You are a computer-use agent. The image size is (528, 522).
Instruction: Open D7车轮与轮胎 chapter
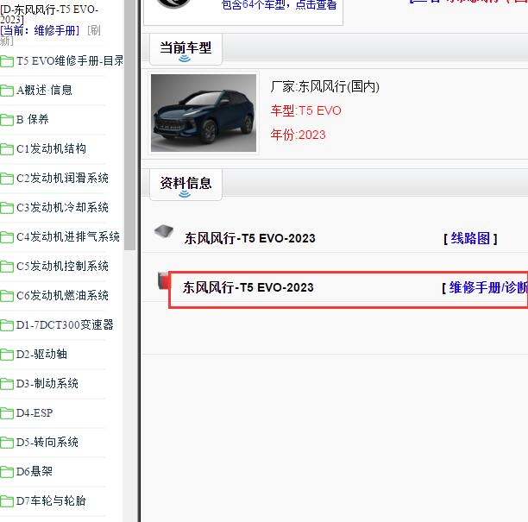(x=51, y=500)
